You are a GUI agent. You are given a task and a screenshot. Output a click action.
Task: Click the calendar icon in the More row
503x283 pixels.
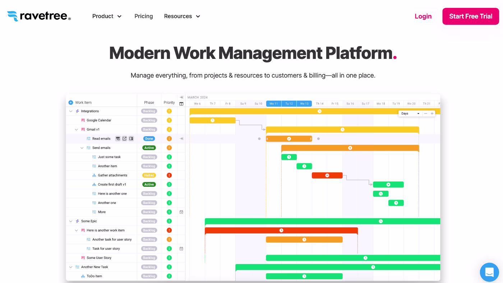181,212
